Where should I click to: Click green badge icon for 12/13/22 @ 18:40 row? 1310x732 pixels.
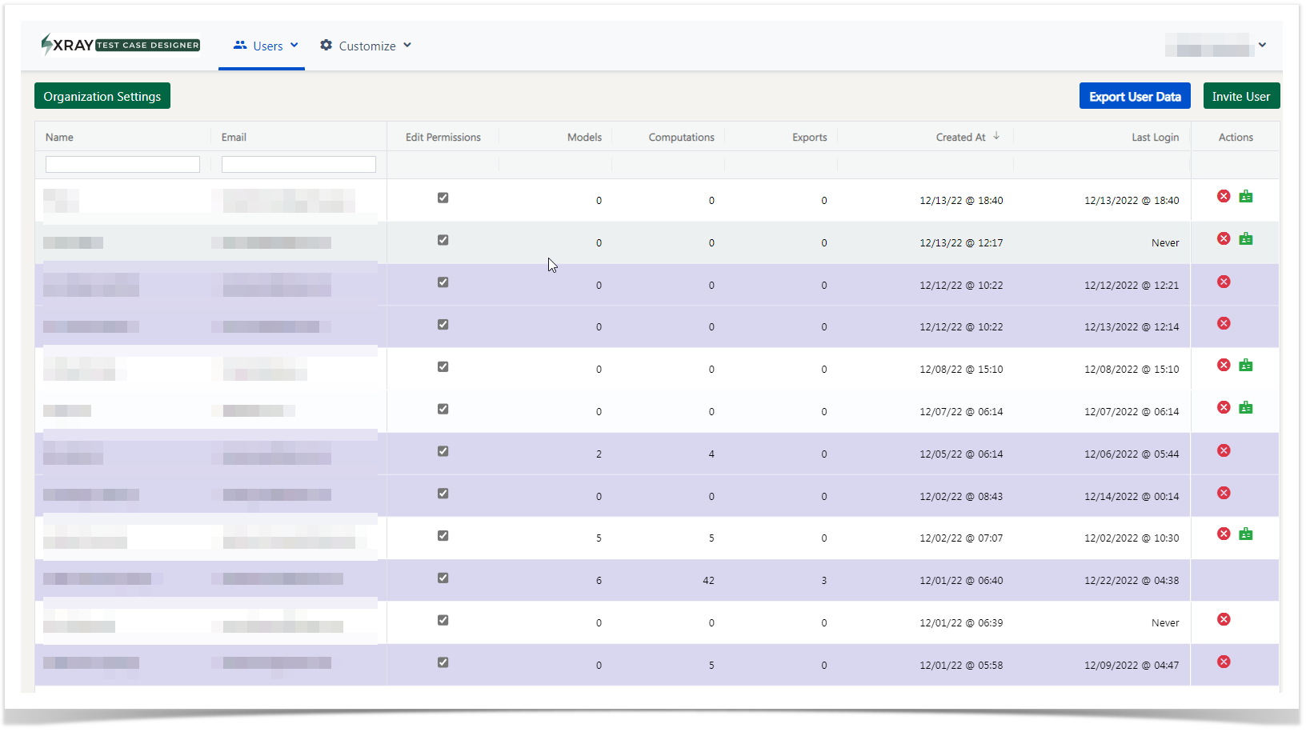(1246, 196)
